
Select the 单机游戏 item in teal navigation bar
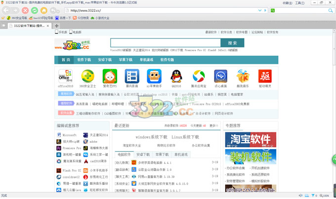tap(146, 60)
